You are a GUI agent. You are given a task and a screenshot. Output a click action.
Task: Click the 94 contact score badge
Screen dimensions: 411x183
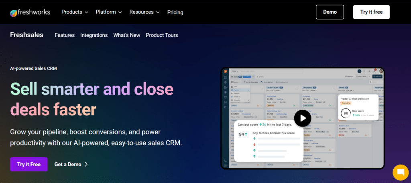(243, 135)
